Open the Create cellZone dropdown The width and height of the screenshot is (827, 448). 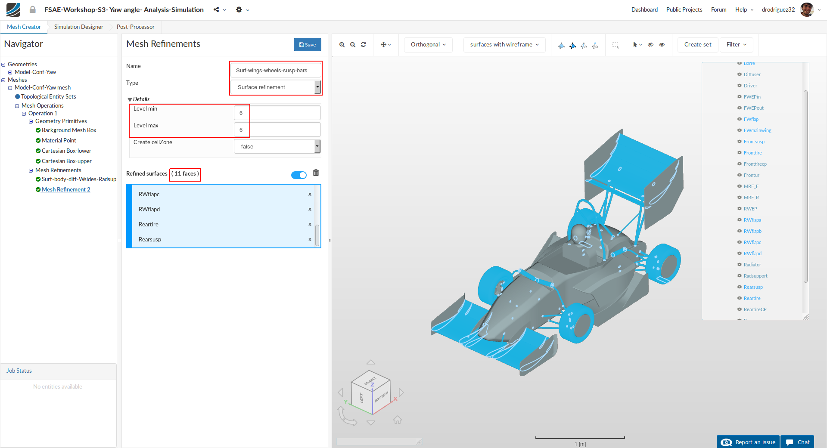(x=277, y=146)
